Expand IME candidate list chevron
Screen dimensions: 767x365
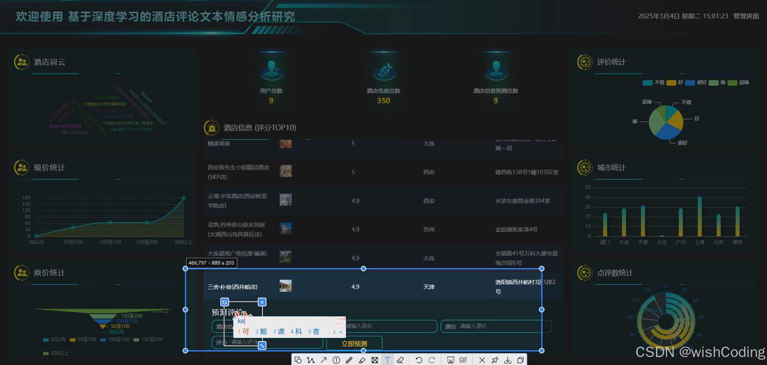[341, 332]
